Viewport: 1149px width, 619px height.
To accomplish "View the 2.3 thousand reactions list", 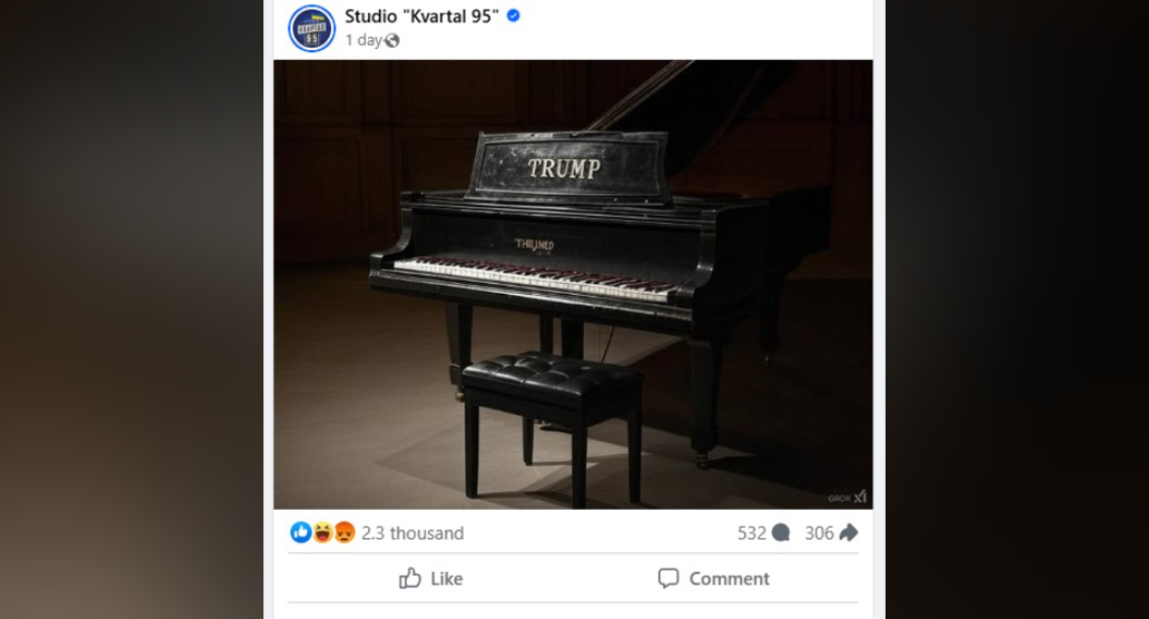I will pyautogui.click(x=412, y=534).
